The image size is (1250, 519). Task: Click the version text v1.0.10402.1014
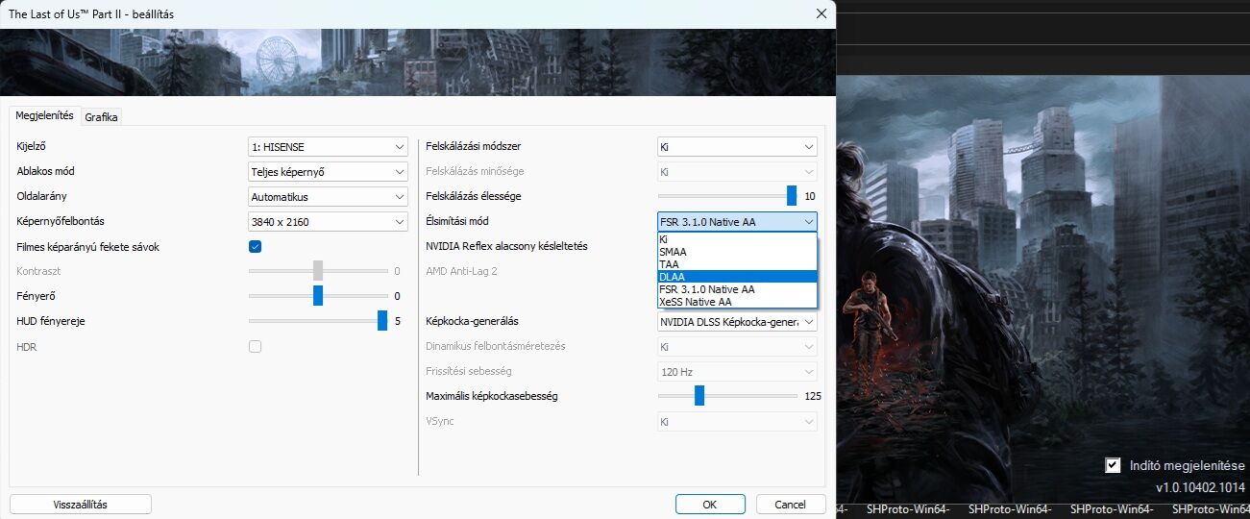point(1200,487)
